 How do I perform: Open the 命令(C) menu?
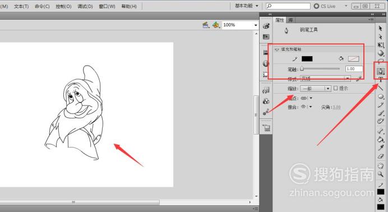(42, 6)
